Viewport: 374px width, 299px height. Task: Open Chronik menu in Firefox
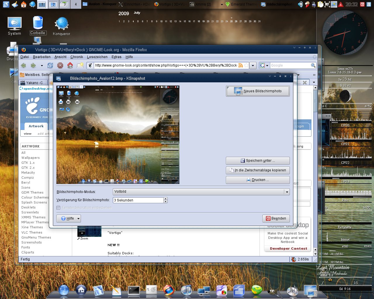77,57
